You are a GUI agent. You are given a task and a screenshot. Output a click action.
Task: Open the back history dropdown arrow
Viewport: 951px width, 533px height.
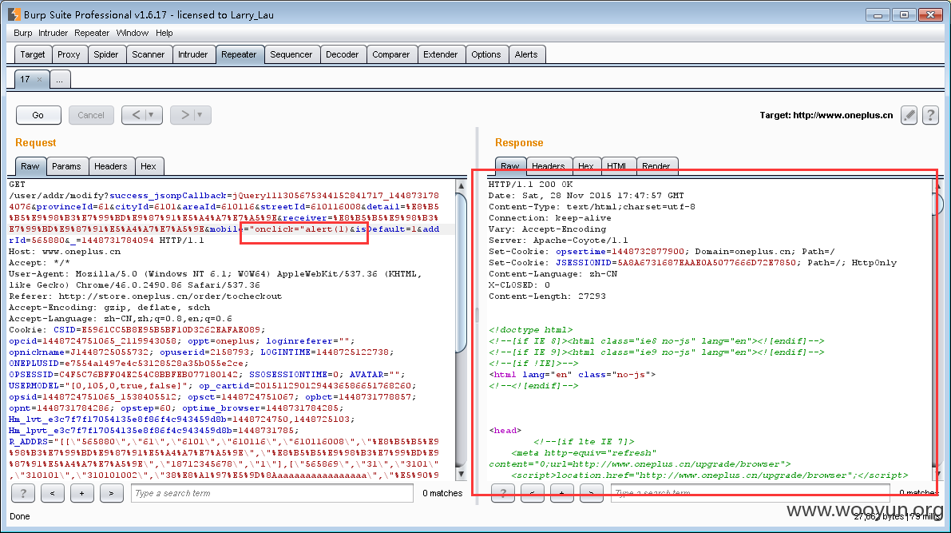(x=152, y=115)
